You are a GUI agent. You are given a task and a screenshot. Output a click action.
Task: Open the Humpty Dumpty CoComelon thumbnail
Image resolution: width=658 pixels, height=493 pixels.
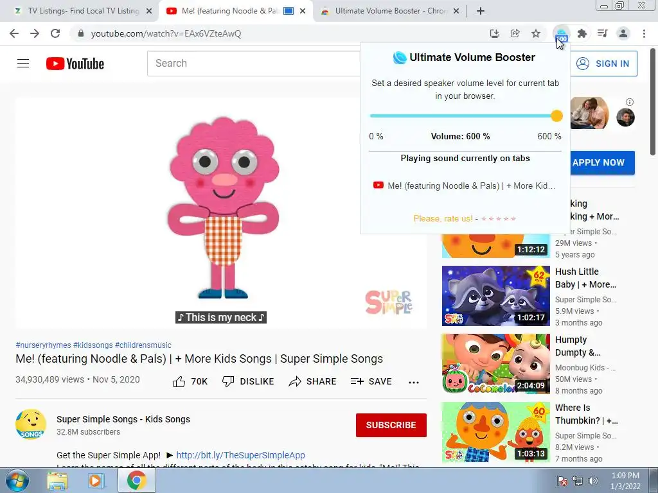(495, 364)
